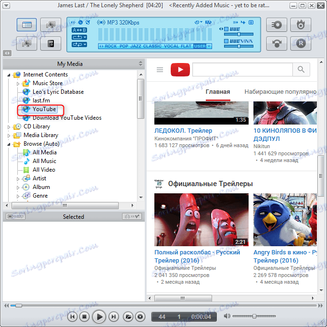
Task: Select Download YouTube Videos item
Action: click(67, 118)
